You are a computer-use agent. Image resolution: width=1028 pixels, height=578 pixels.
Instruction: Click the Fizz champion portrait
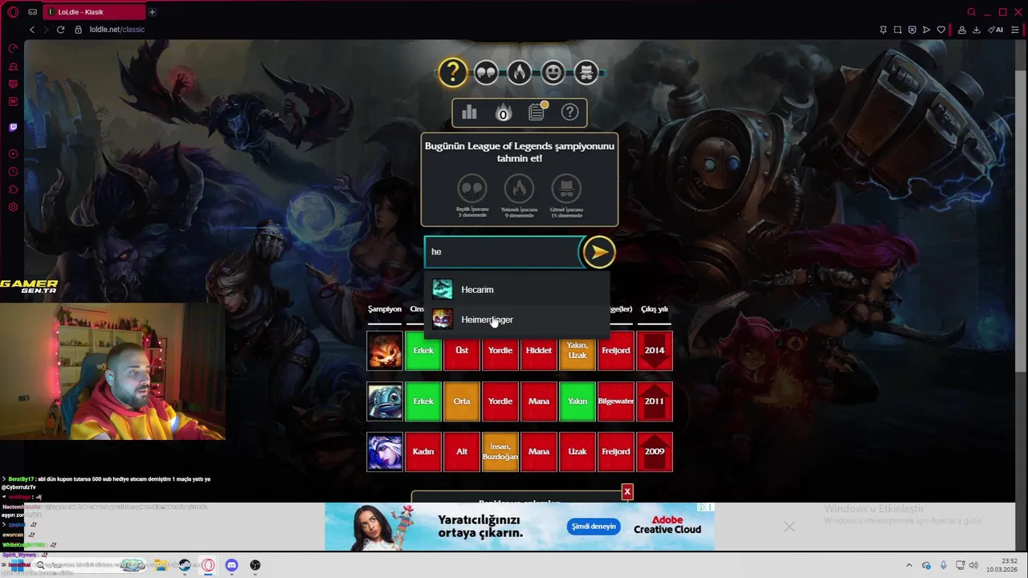pyautogui.click(x=385, y=401)
